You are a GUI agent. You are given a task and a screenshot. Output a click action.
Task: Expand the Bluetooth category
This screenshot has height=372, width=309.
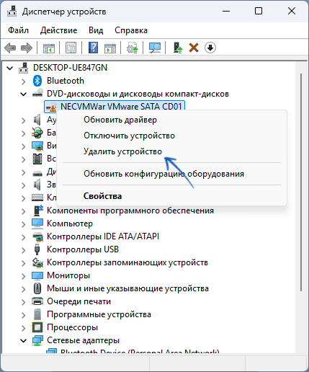tap(23, 81)
